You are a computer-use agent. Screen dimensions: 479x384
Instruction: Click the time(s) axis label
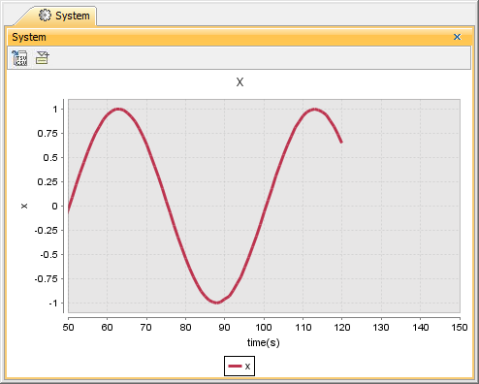[x=264, y=342]
